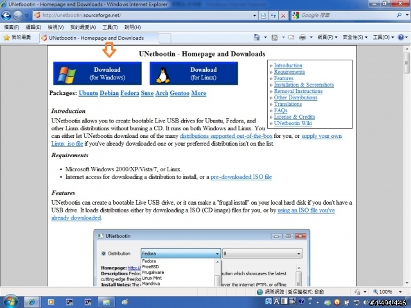
Task: Click the Read Mail icon
Action: (291, 37)
